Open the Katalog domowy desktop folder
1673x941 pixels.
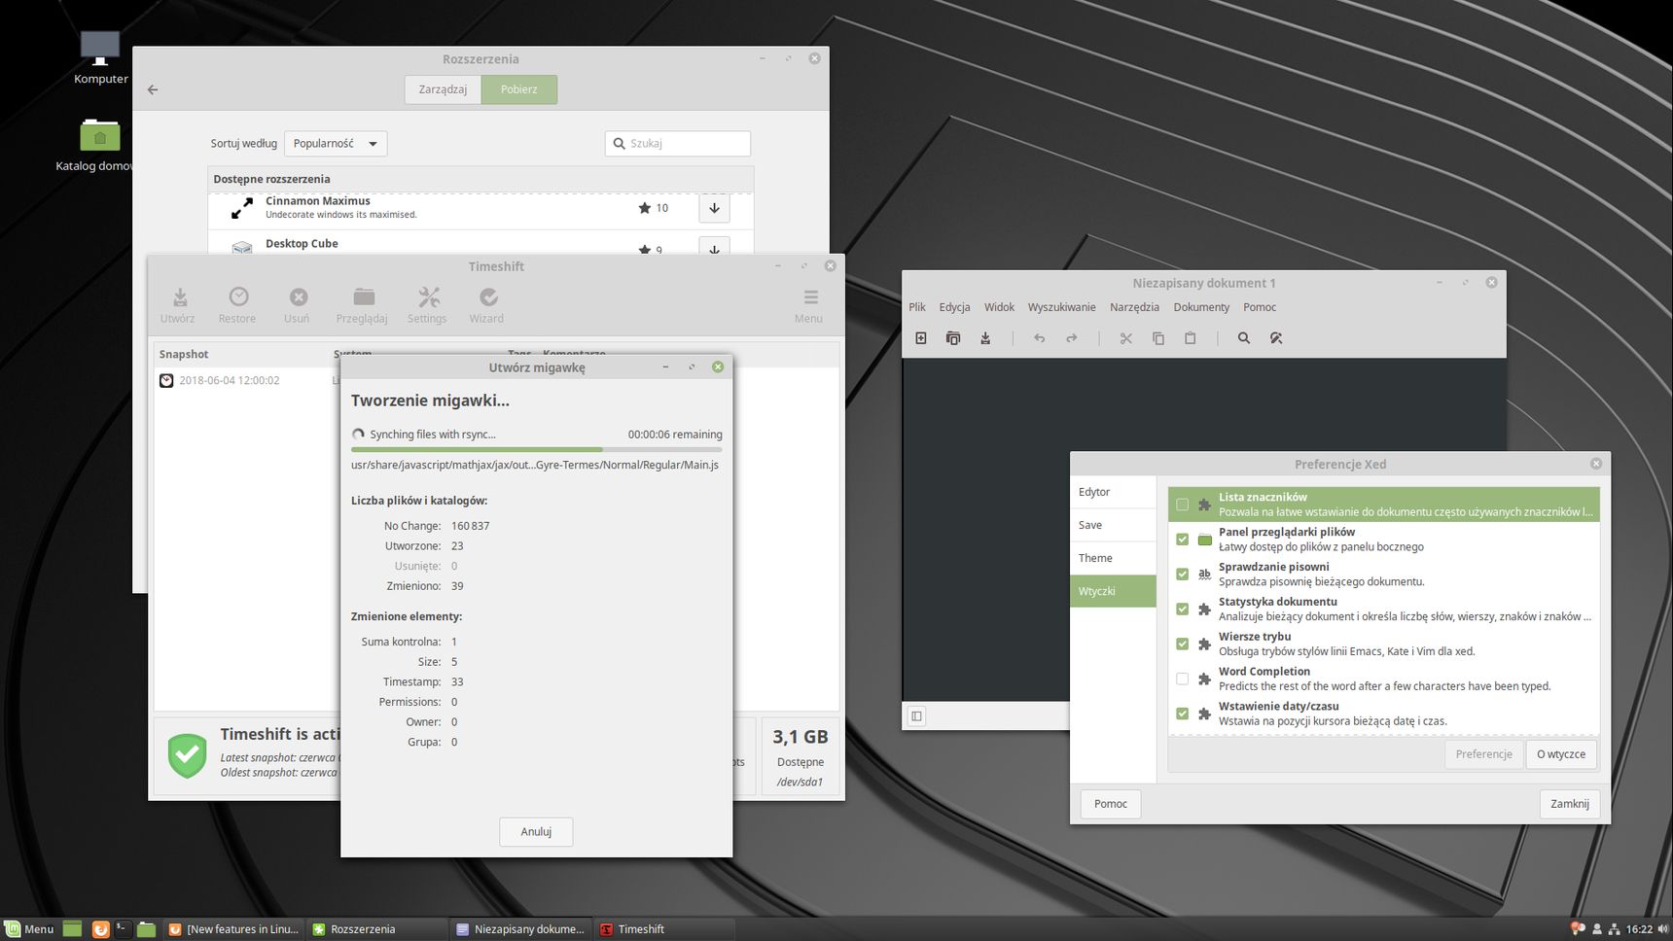[x=99, y=144]
